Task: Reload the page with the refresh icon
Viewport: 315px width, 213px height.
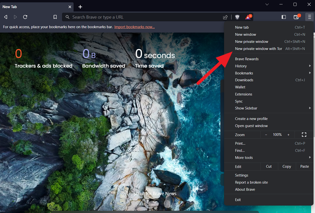Action: 25,17
